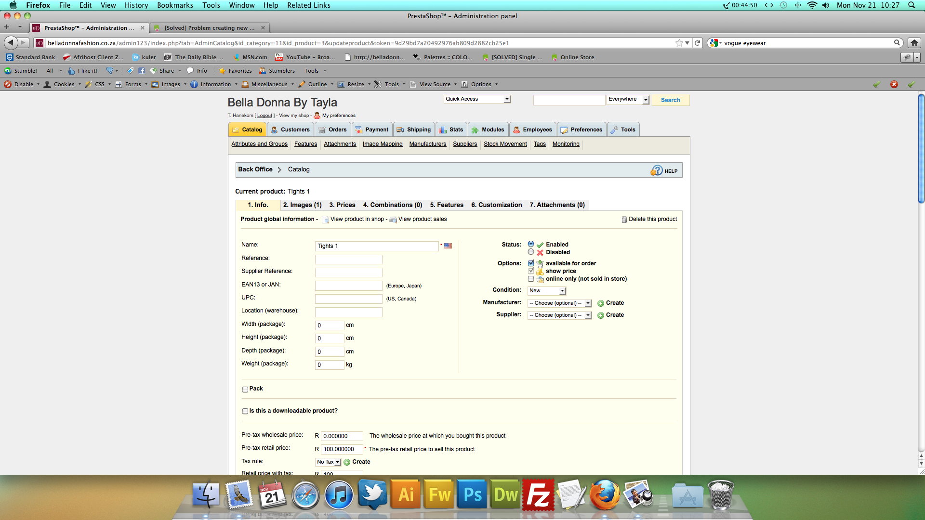Switch to the 3. Prices tab
Viewport: 925px width, 520px height.
tap(342, 205)
